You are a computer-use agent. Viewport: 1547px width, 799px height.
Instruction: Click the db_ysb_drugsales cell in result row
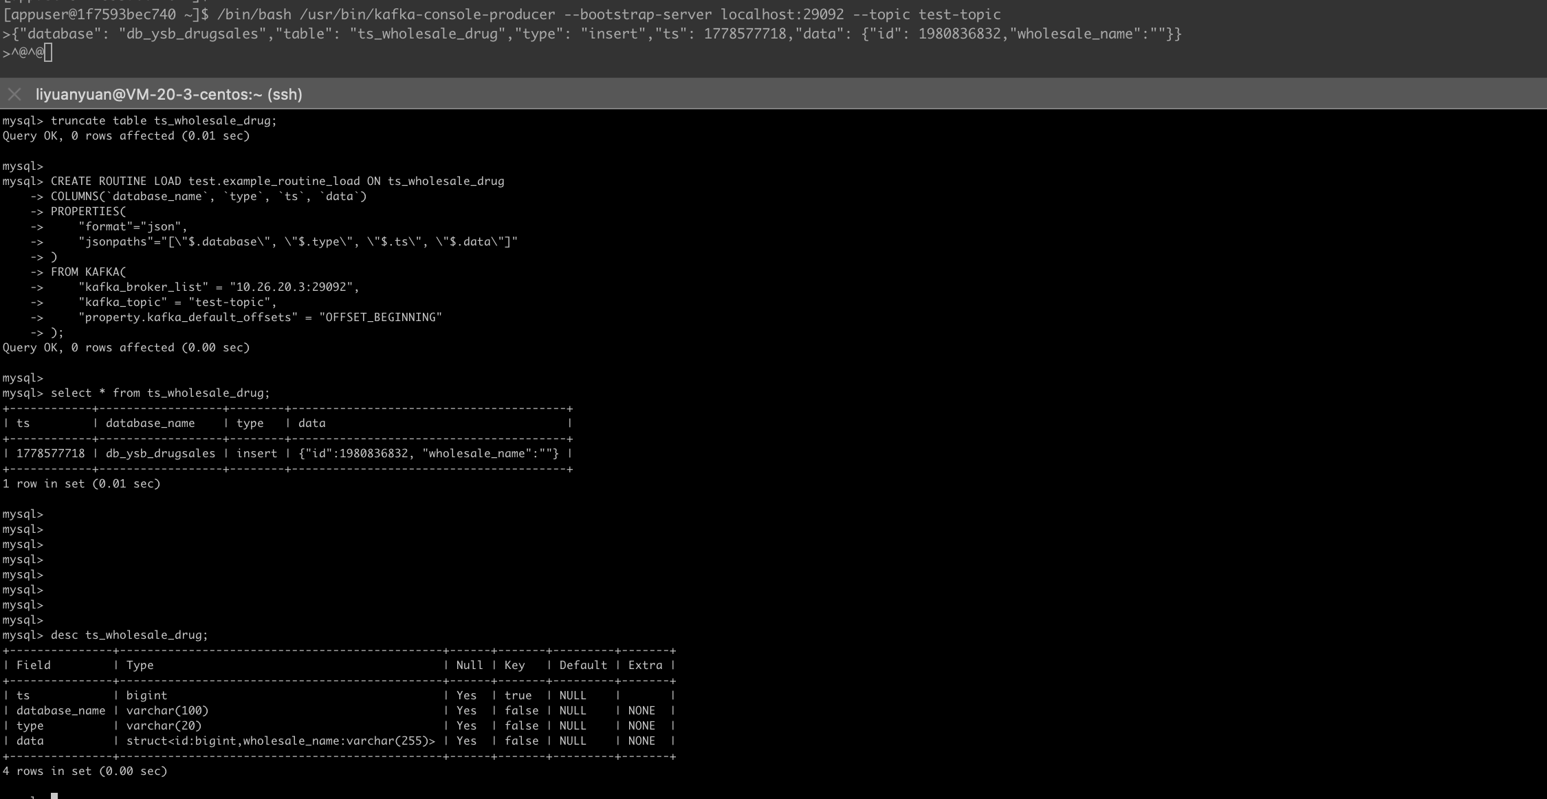click(160, 453)
